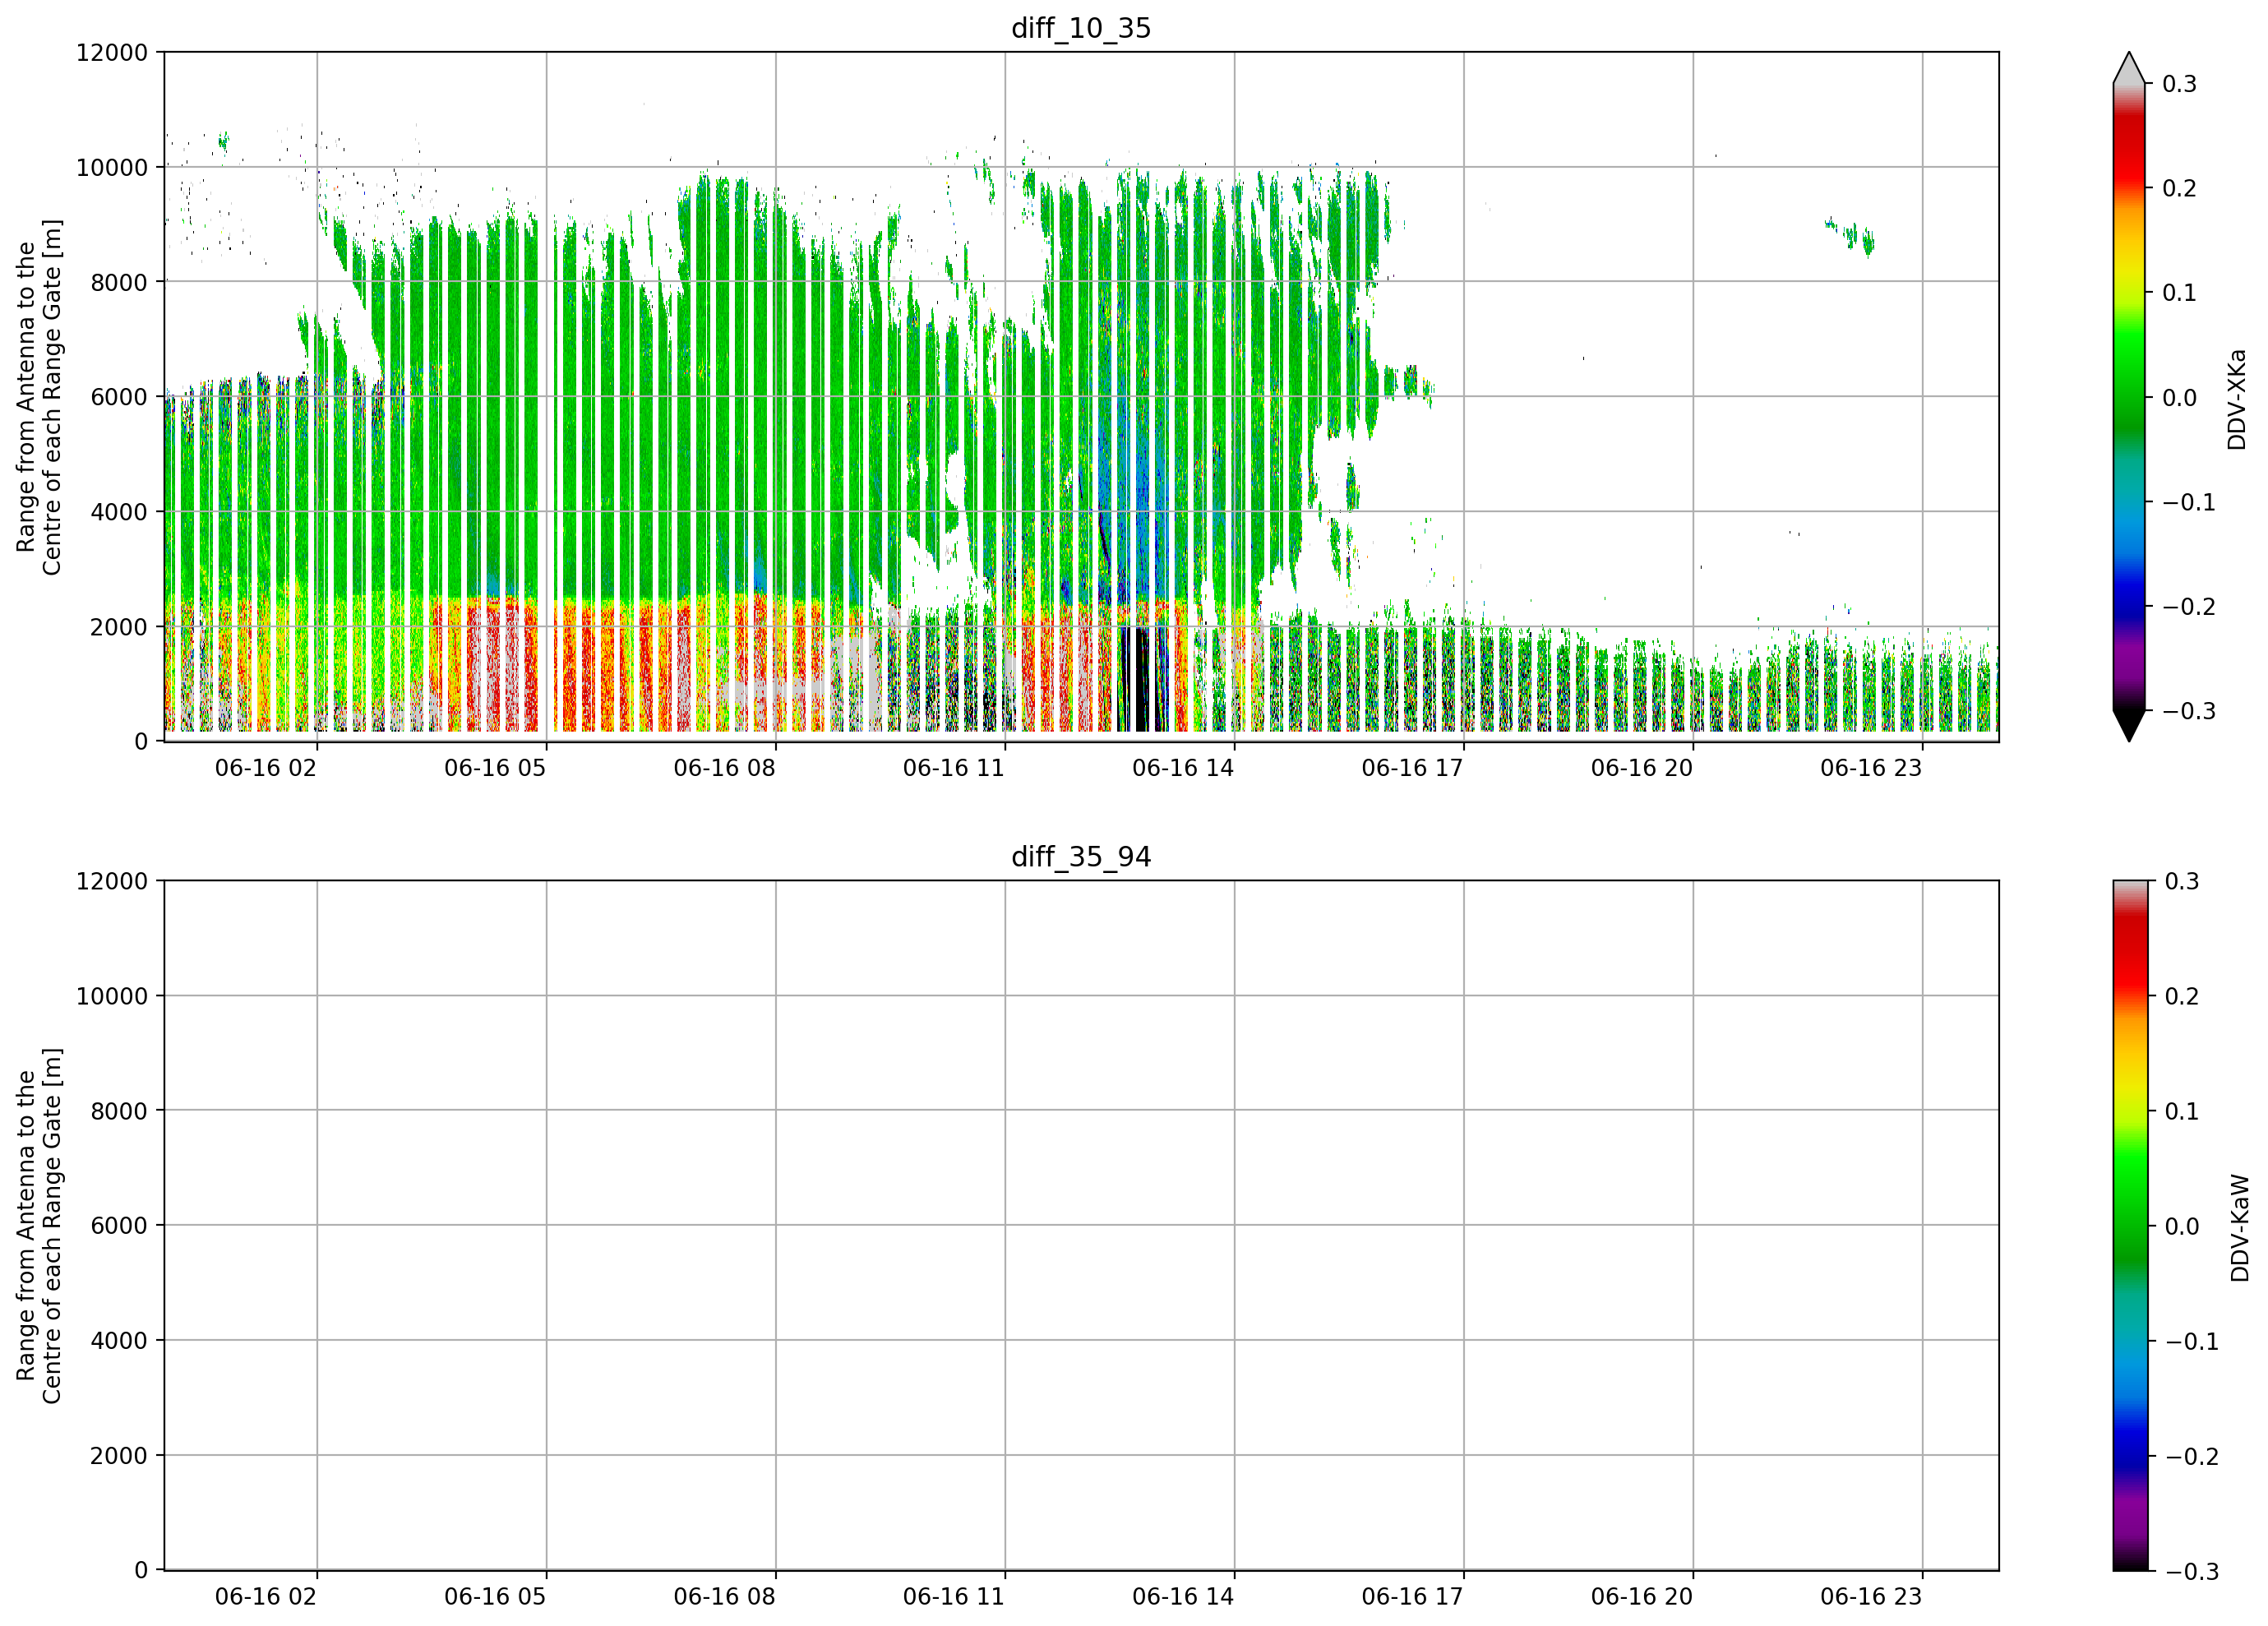Click the −0.3 tick on DDV-KaW colorbar
Screen dimensions: 2268x1626
coord(2191,1571)
